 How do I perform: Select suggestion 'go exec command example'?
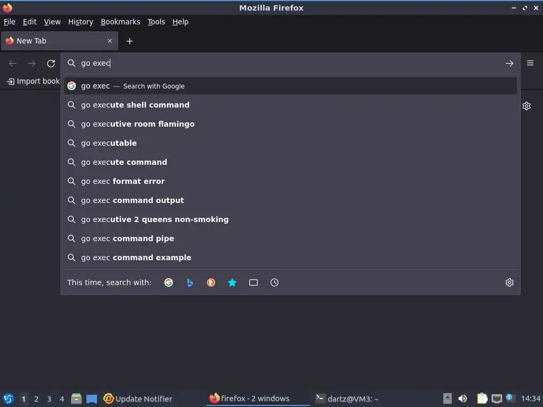pyautogui.click(x=290, y=257)
